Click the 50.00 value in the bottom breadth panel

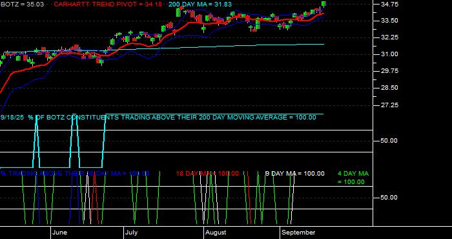coord(389,198)
